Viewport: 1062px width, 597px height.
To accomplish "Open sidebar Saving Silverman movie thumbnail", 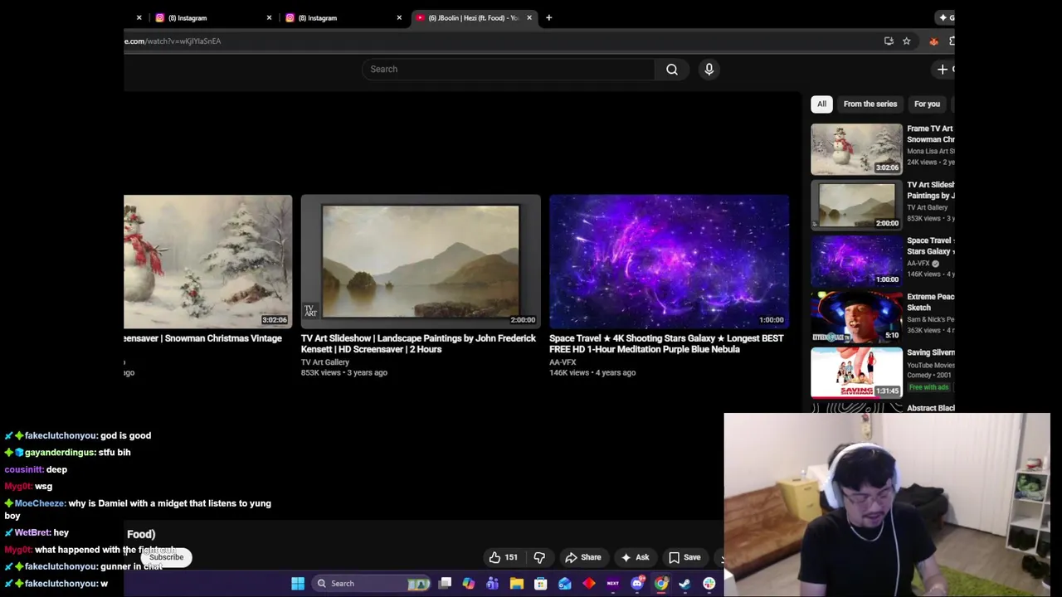I will (856, 372).
